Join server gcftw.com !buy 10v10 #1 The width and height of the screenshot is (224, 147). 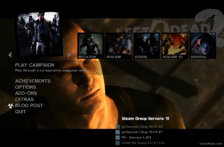tap(142, 132)
